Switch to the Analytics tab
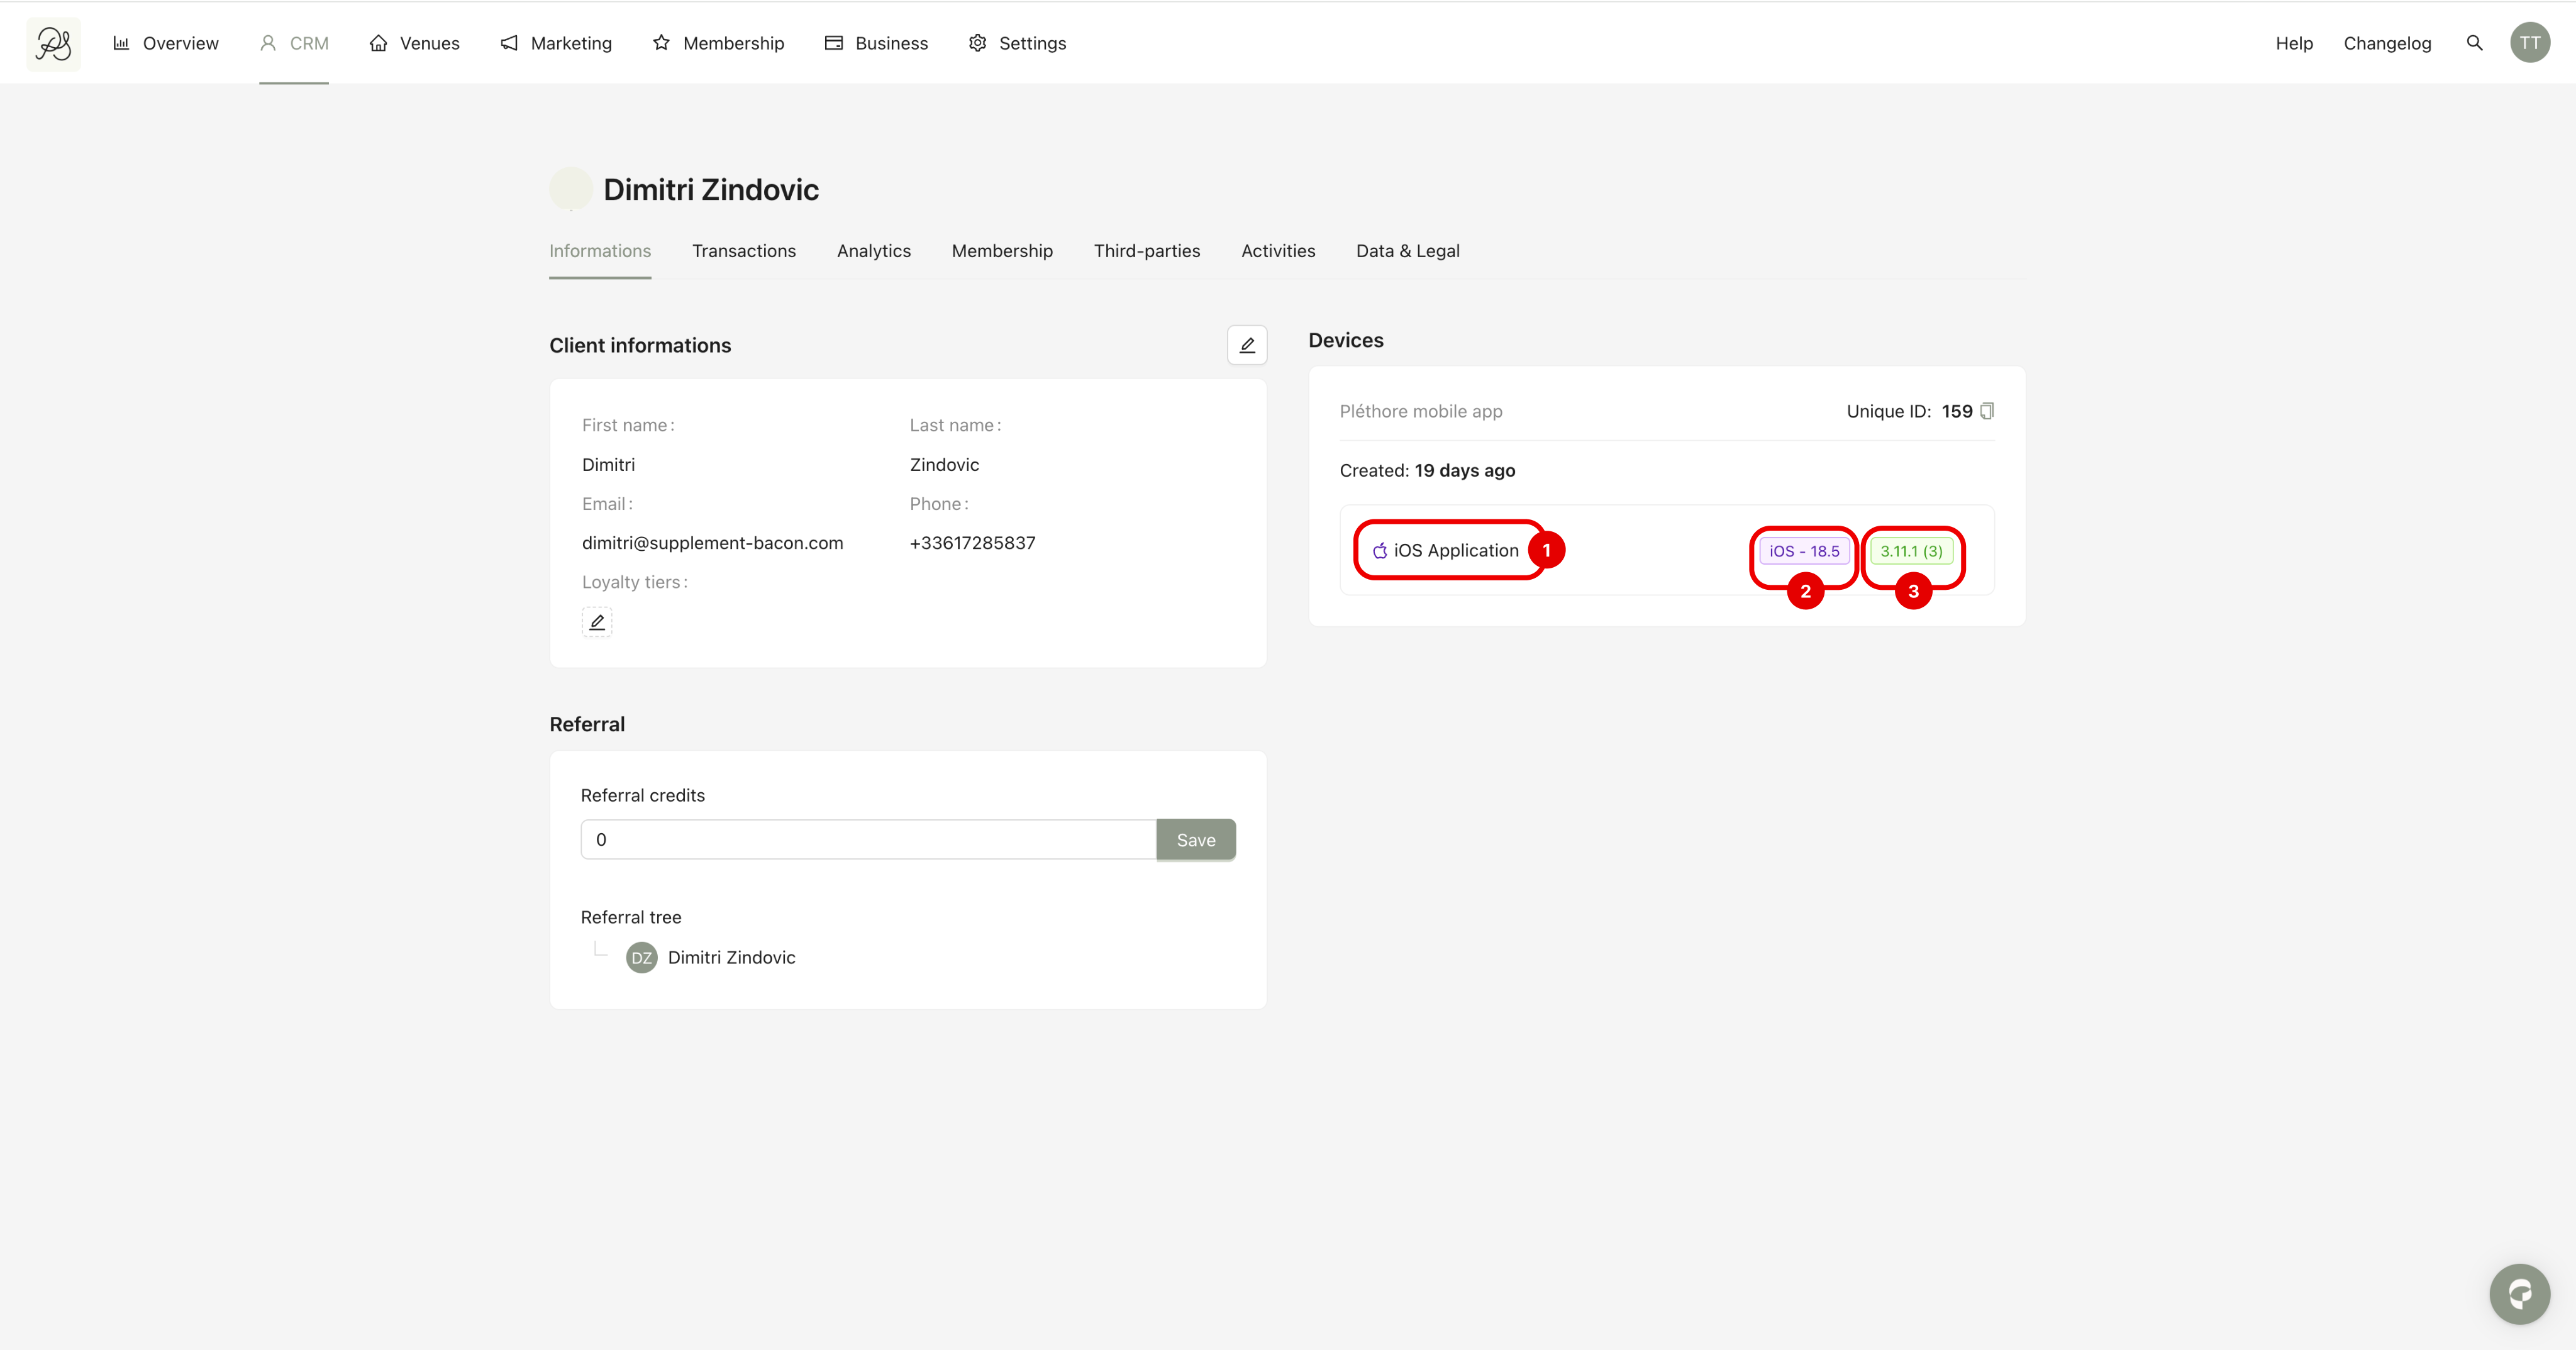This screenshot has width=2576, height=1350. (x=873, y=251)
